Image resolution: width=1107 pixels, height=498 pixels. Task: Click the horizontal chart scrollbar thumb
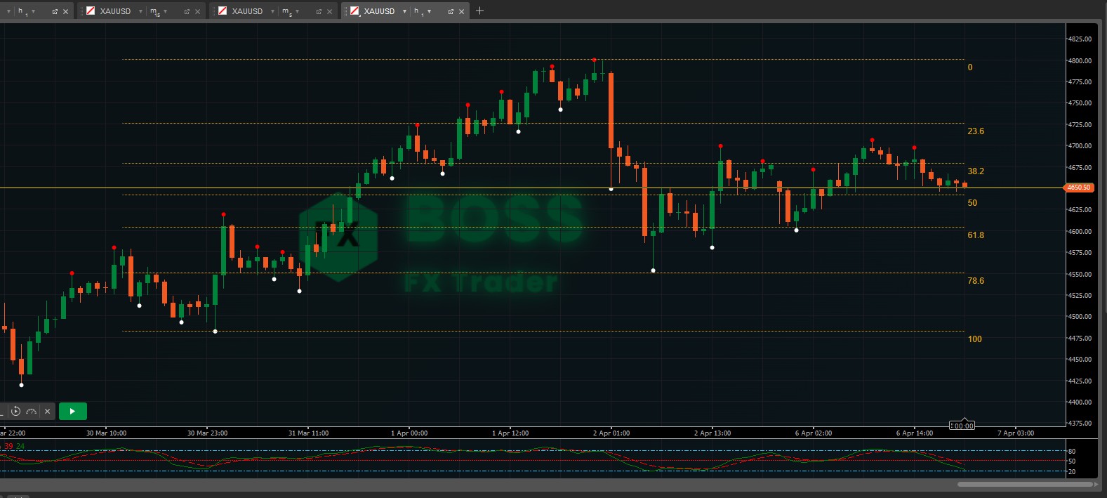point(1026,484)
